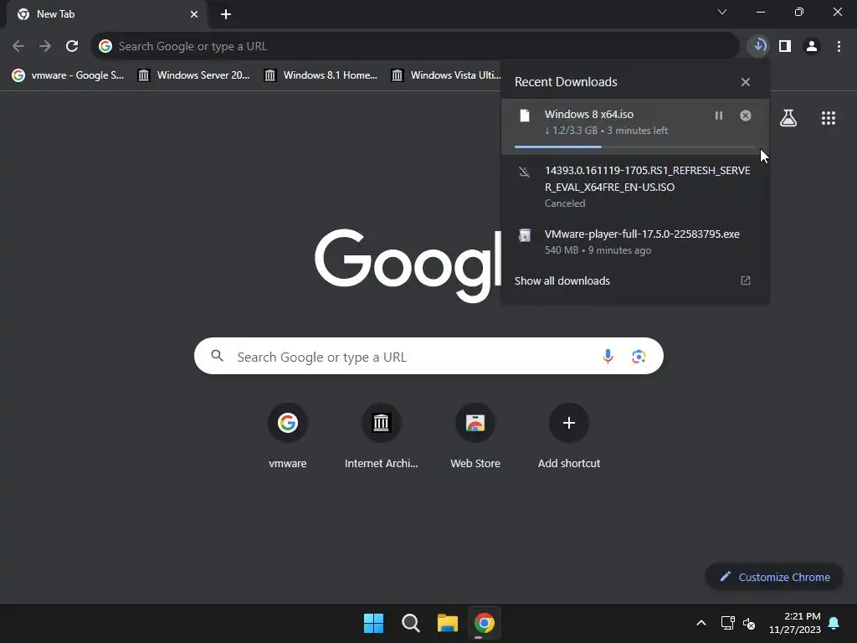Select the canceled 14393.0.161119 ISO download entry
857x643 pixels.
click(635, 187)
